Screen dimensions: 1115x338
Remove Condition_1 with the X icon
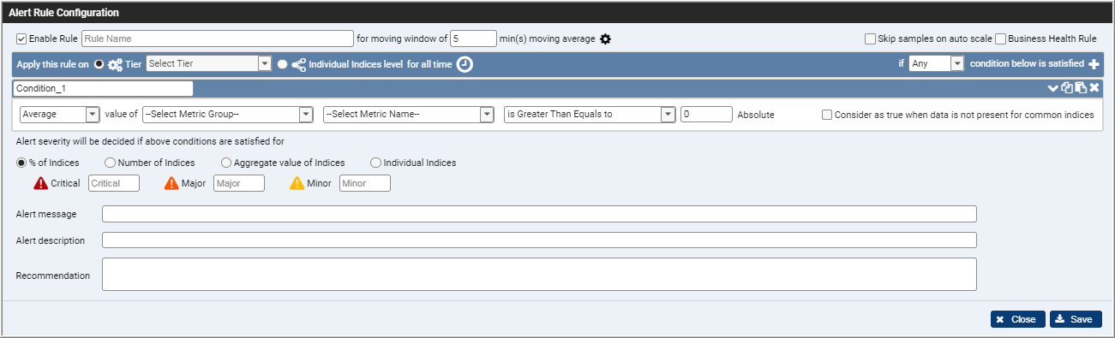click(x=1094, y=87)
